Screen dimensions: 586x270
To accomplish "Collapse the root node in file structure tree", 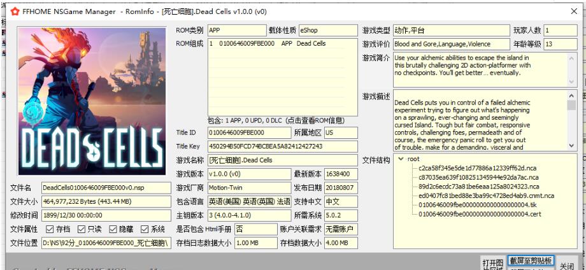I will point(401,159).
